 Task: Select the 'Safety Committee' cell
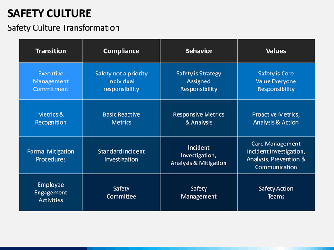click(x=121, y=193)
